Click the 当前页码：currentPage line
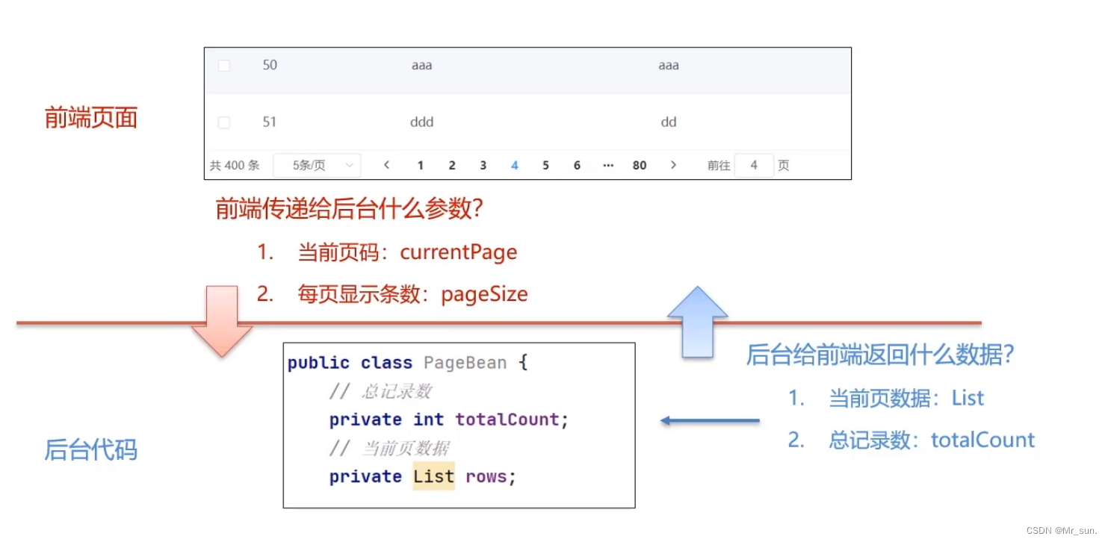1108x542 pixels. [x=388, y=252]
